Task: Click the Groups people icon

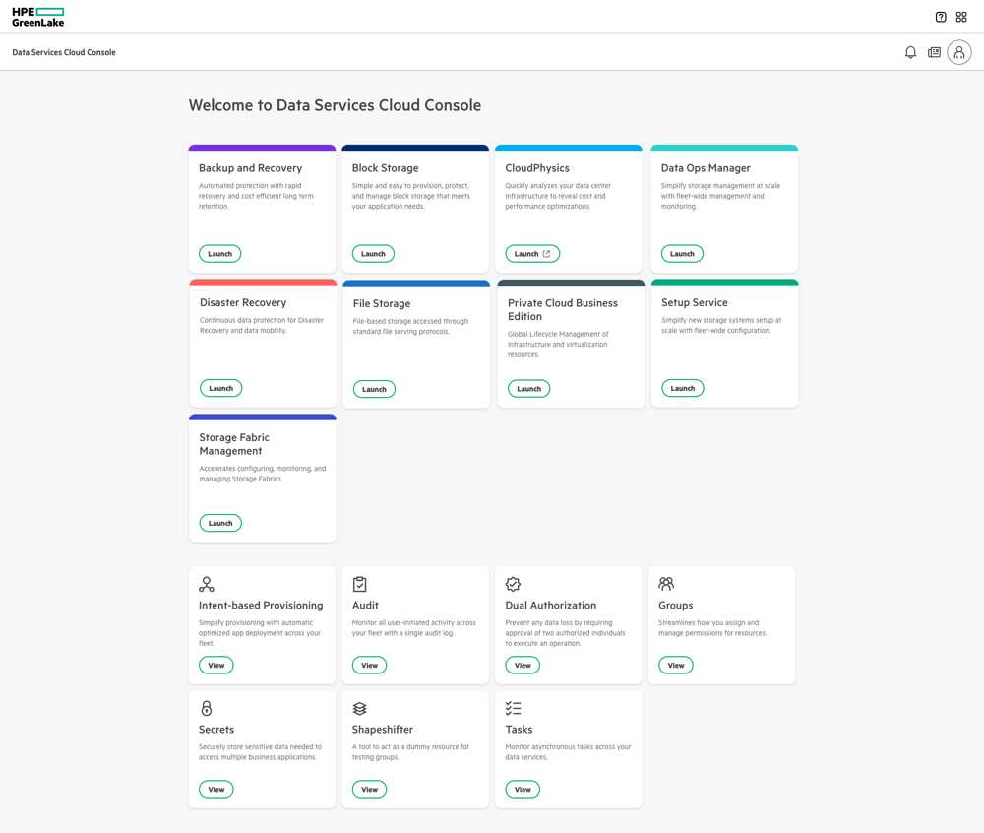Action: (x=666, y=584)
